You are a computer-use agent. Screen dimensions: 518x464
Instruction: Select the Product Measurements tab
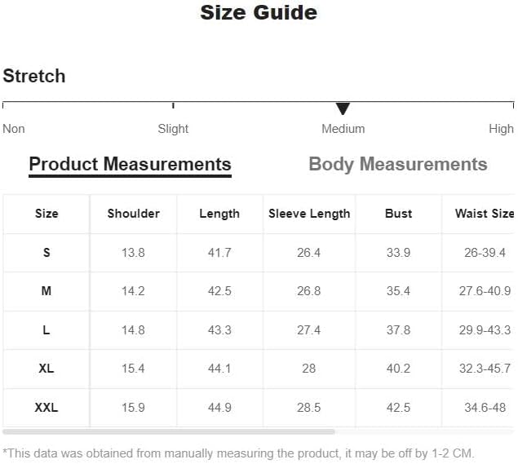(x=131, y=165)
